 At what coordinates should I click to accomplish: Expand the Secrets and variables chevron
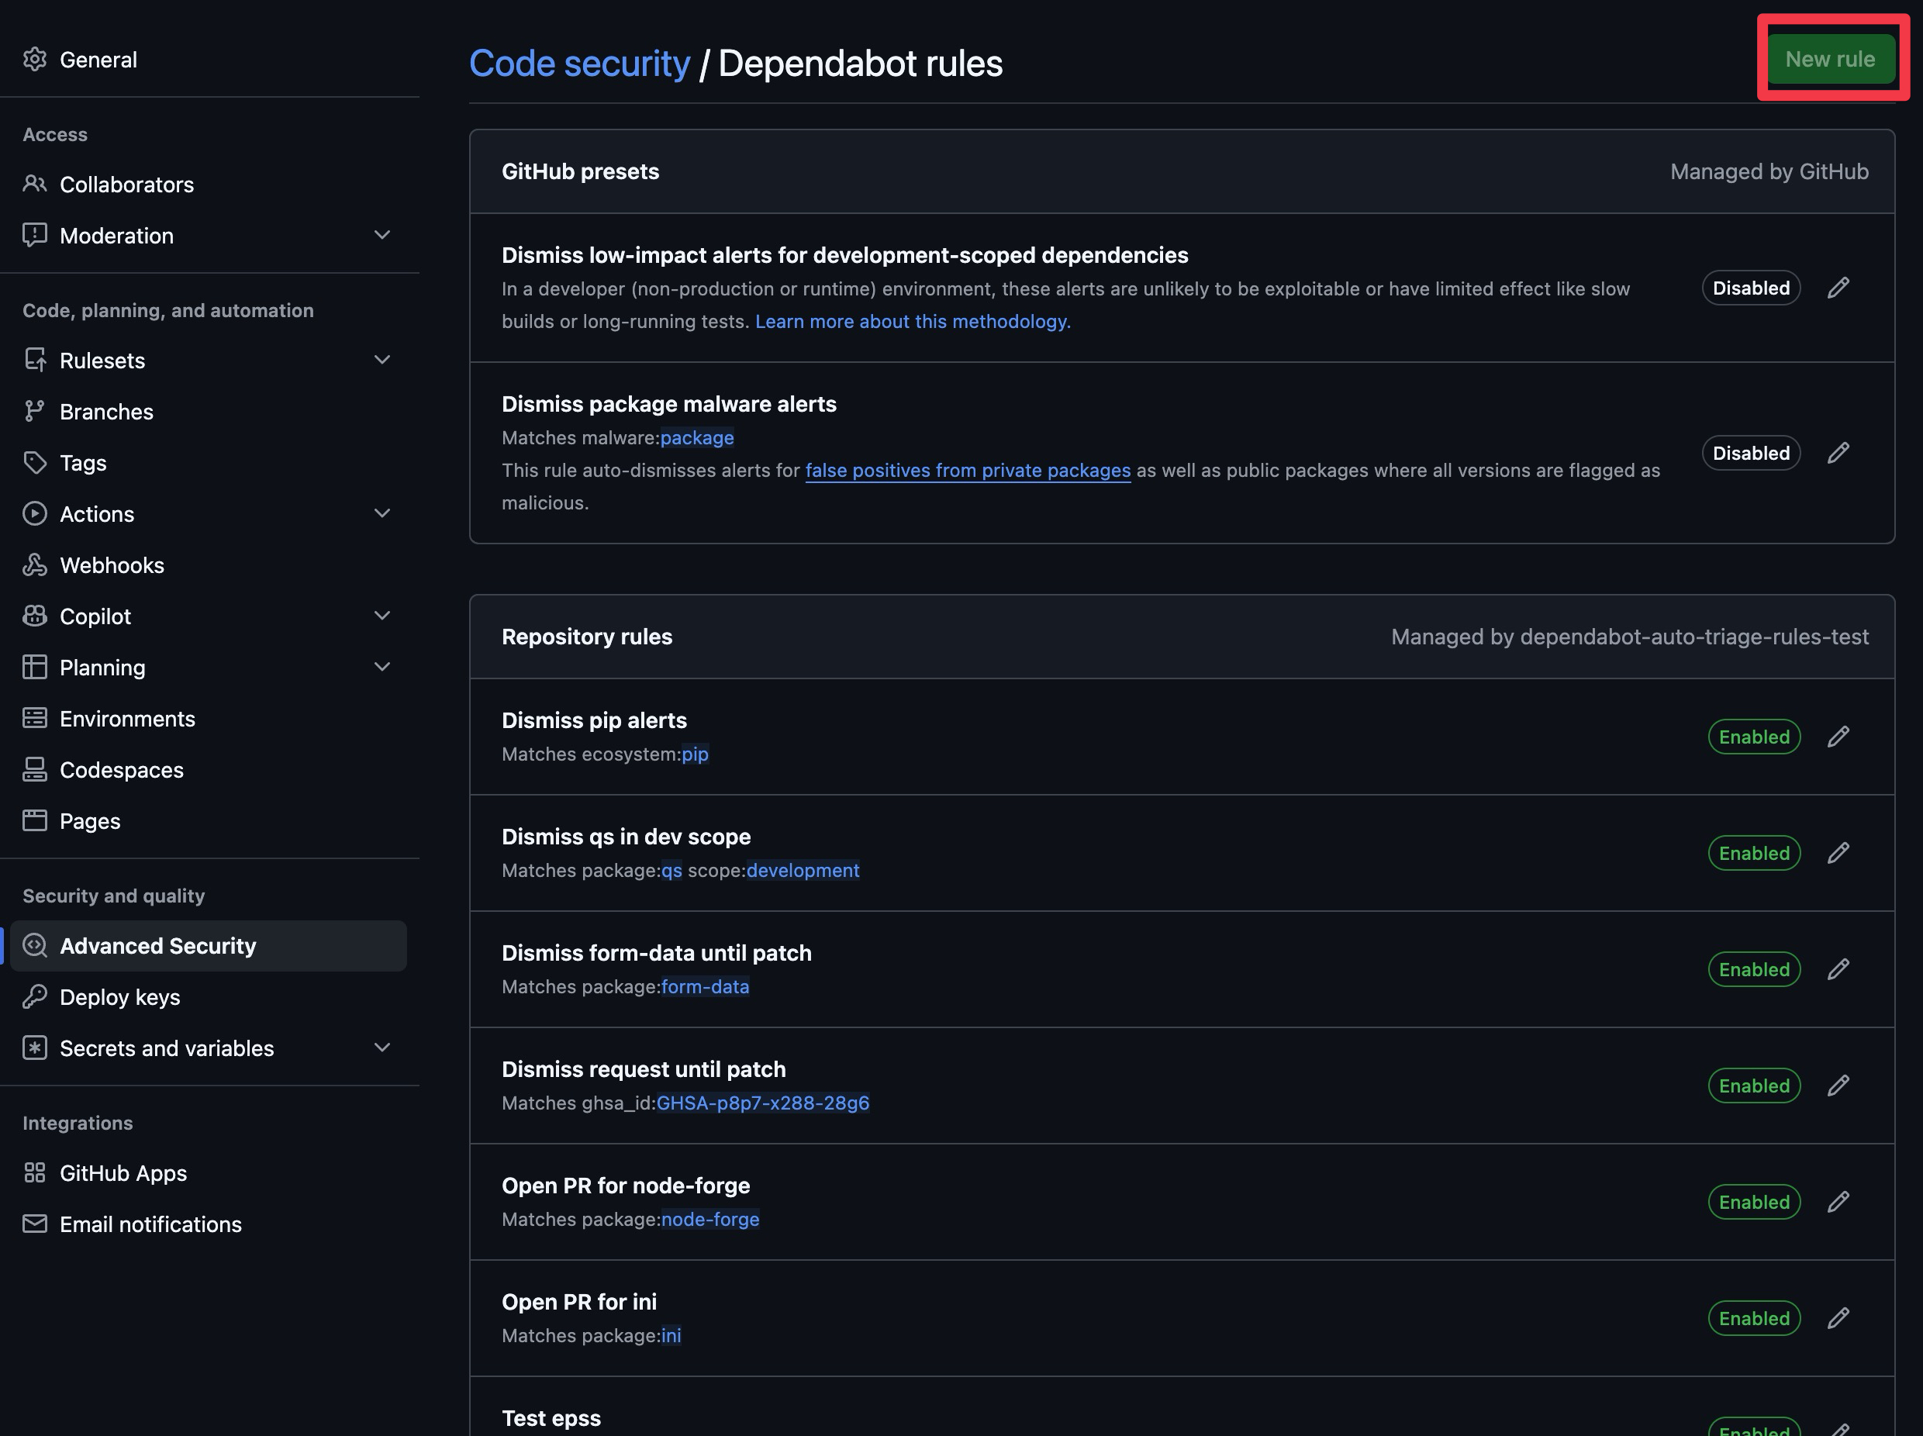pos(381,1048)
